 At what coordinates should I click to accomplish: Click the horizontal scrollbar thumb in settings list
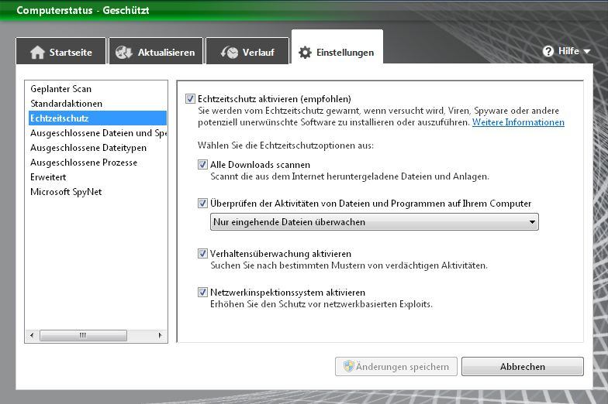(83, 335)
